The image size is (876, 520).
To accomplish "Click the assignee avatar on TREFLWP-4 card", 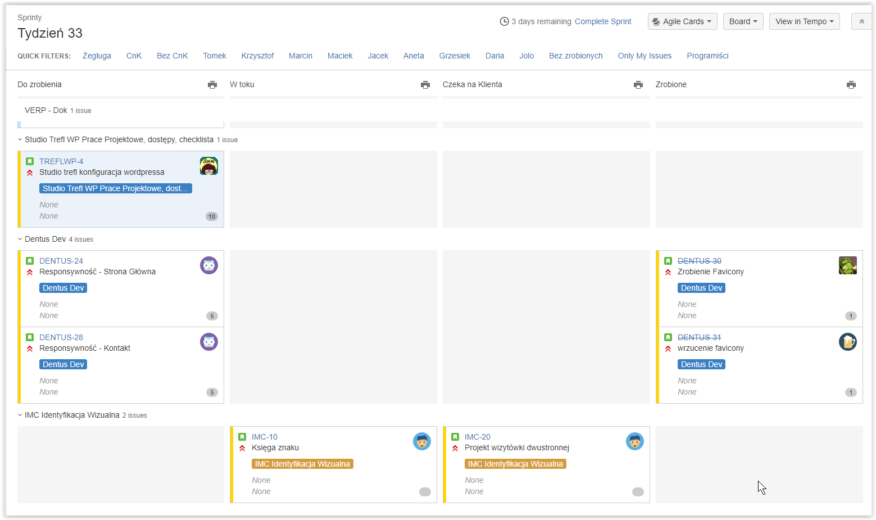I will tap(209, 166).
